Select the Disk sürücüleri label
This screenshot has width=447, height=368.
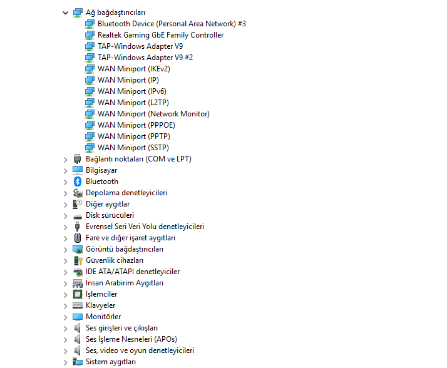click(110, 215)
